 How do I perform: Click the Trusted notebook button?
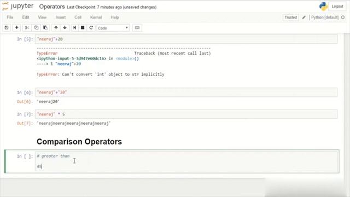[290, 18]
